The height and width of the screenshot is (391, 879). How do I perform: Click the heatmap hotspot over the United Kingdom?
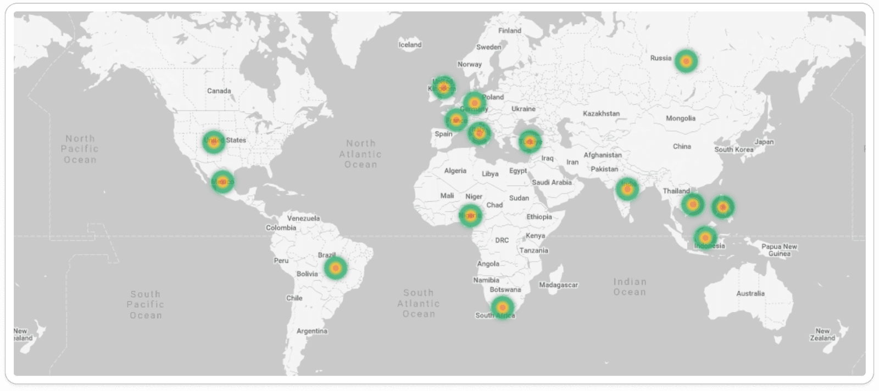pyautogui.click(x=443, y=87)
